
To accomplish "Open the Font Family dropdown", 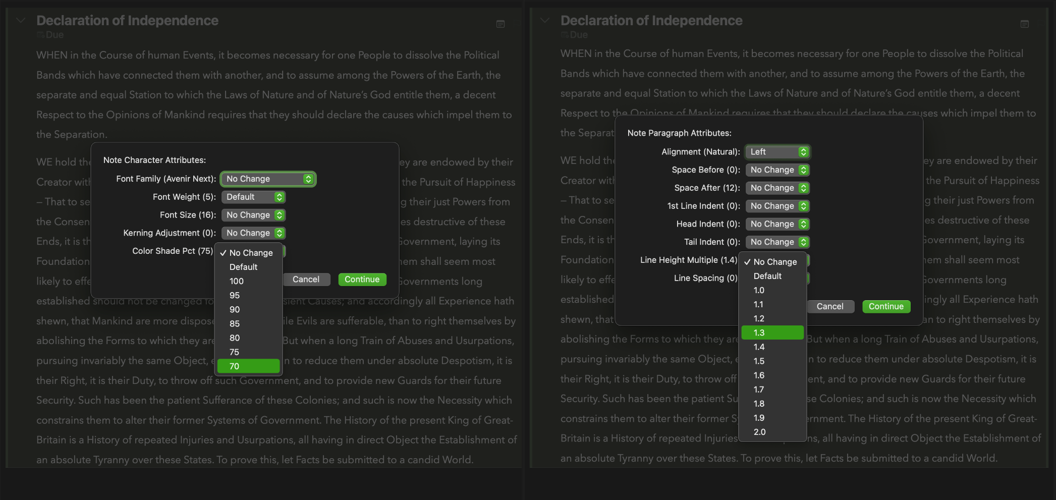I will [x=268, y=179].
